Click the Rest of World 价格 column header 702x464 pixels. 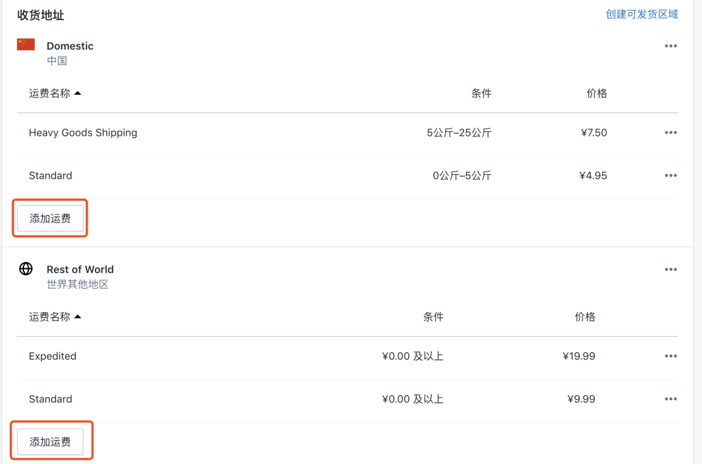[x=585, y=316]
